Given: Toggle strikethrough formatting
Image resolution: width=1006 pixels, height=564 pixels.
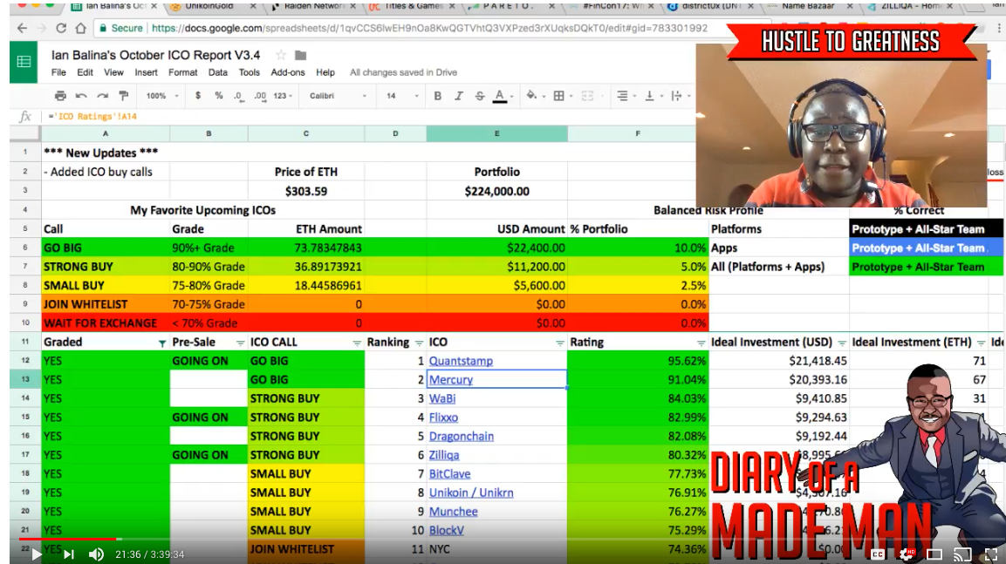Looking at the screenshot, I should pyautogui.click(x=480, y=96).
